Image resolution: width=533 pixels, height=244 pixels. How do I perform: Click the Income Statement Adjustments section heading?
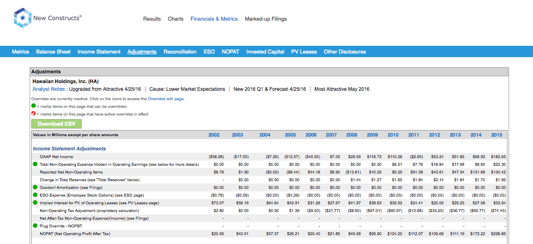pyautogui.click(x=69, y=149)
